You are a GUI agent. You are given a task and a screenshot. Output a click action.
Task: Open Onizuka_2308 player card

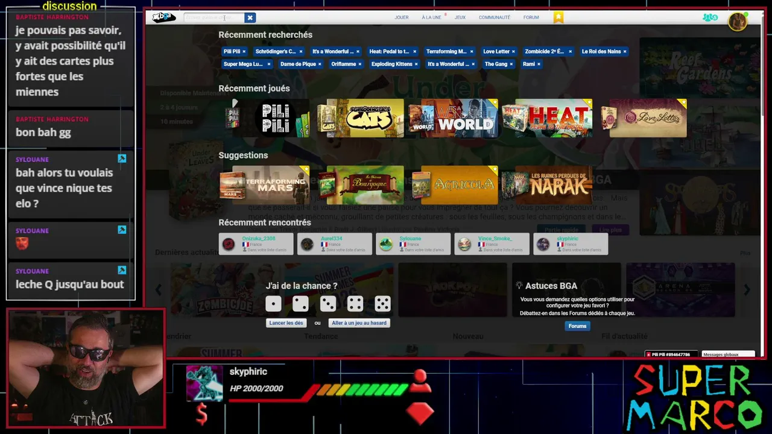[x=256, y=244]
